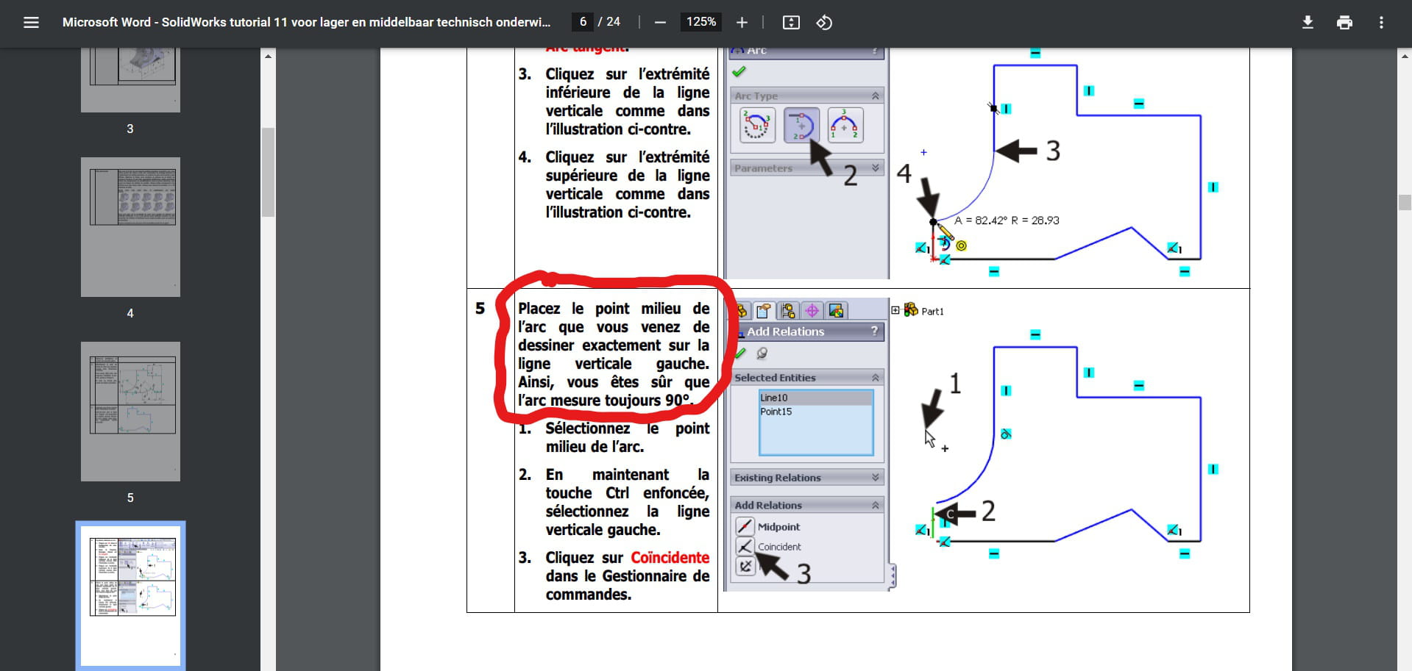Screen dimensions: 1412x671
Task: Click the Coincident relation in Add Relations
Action: click(x=778, y=547)
